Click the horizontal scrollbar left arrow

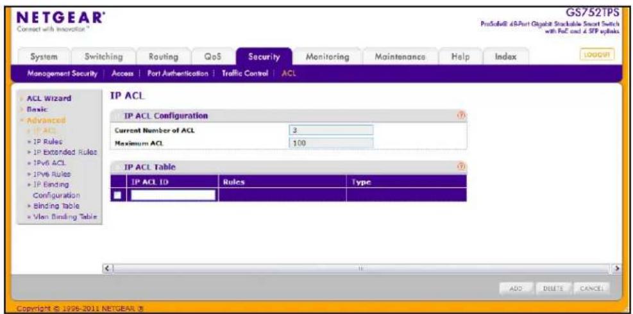pos(107,268)
